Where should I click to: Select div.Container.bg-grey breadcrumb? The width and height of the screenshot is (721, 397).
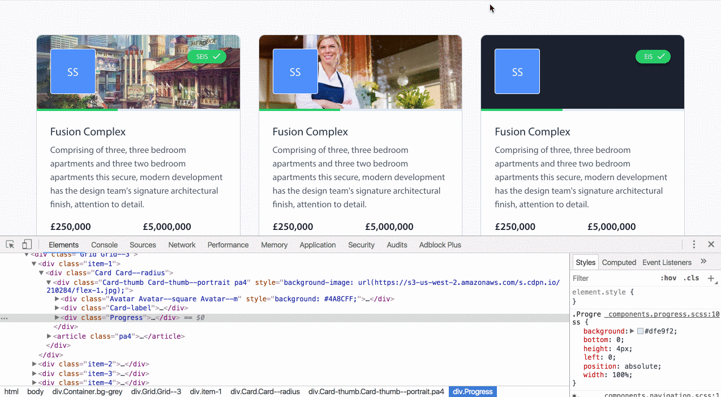click(87, 391)
